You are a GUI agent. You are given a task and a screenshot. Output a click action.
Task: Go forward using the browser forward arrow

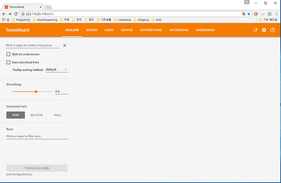pyautogui.click(x=10, y=14)
